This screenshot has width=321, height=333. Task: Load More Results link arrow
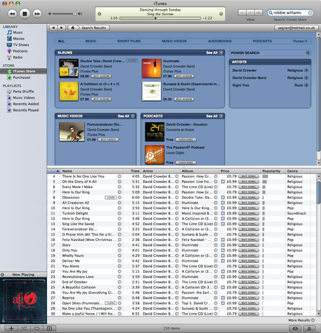[x=313, y=320]
